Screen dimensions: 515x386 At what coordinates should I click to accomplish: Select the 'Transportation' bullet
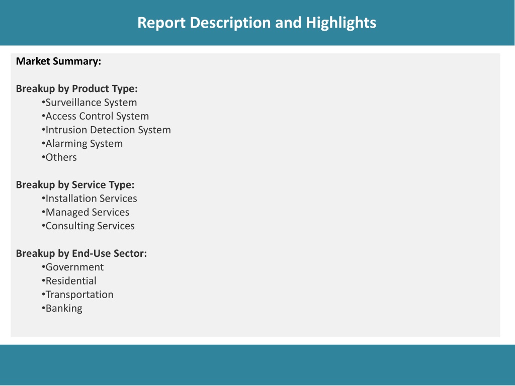[x=77, y=295]
